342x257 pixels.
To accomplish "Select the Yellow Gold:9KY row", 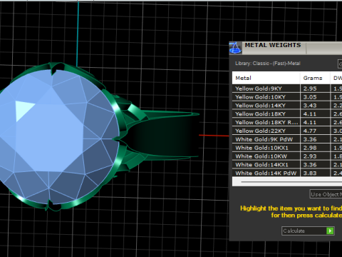I will (287, 89).
